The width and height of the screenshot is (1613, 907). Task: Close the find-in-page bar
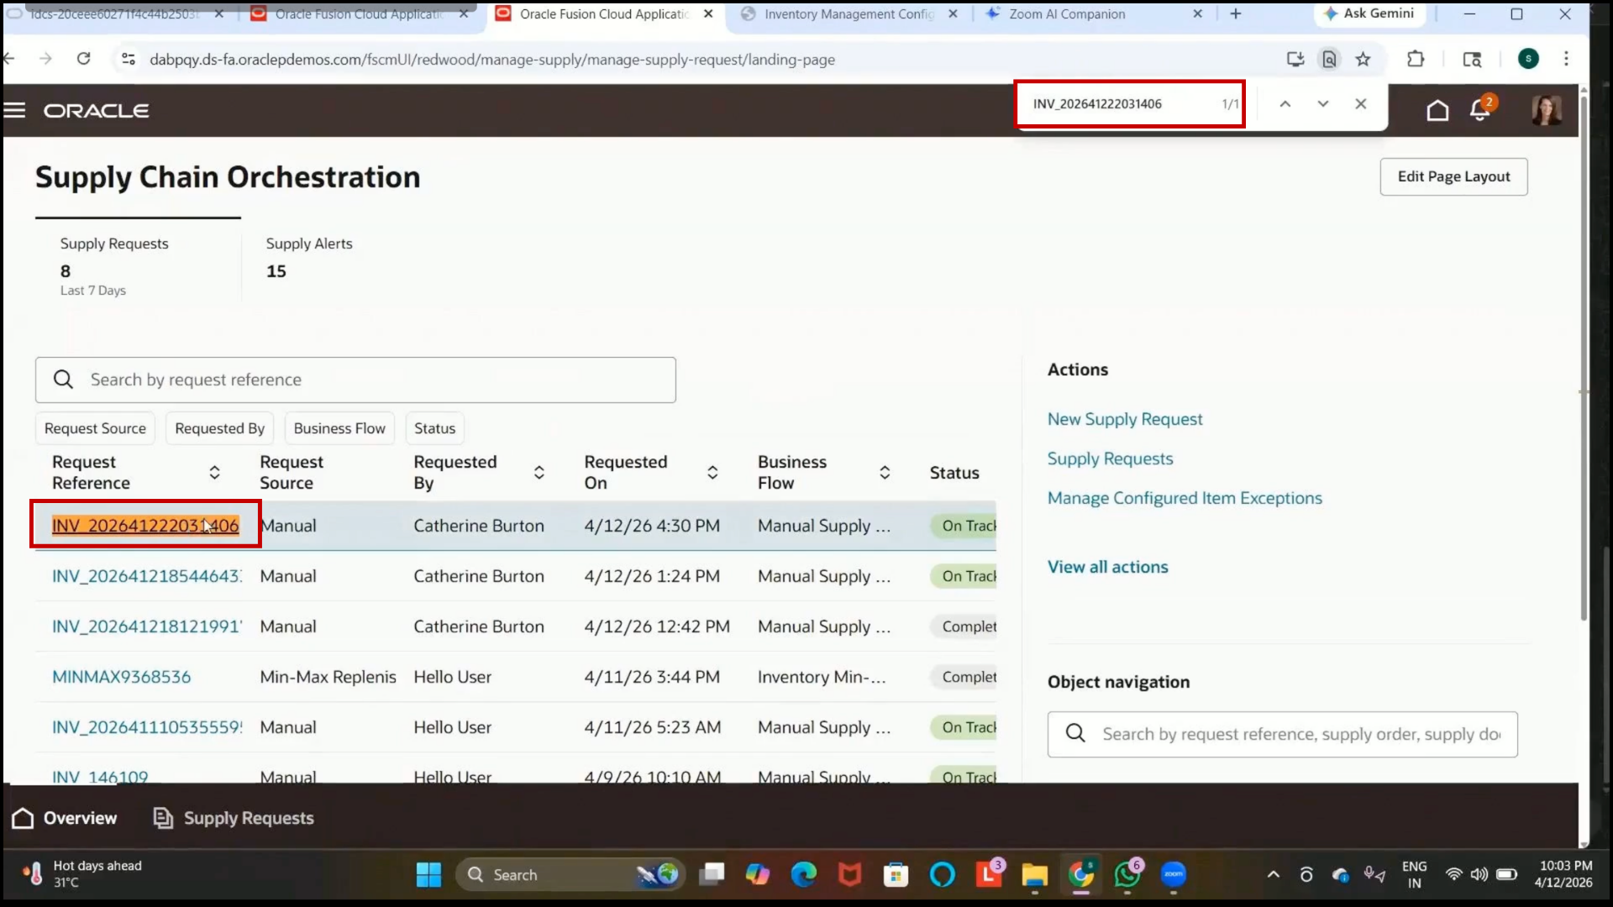tap(1361, 104)
